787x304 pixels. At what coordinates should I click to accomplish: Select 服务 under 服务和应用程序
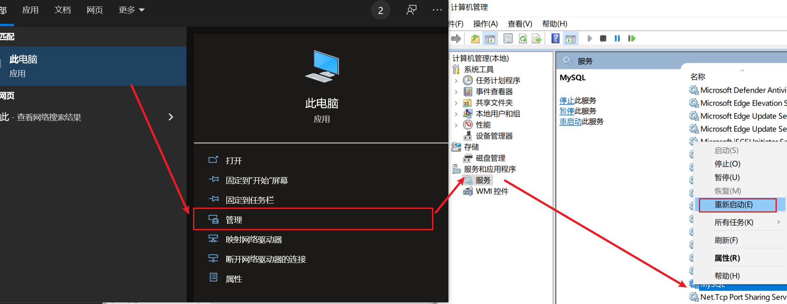tap(483, 180)
